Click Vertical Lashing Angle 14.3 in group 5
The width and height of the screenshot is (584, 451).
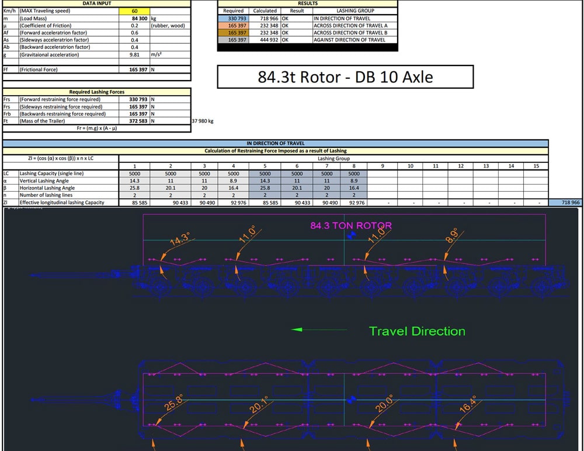click(x=265, y=181)
